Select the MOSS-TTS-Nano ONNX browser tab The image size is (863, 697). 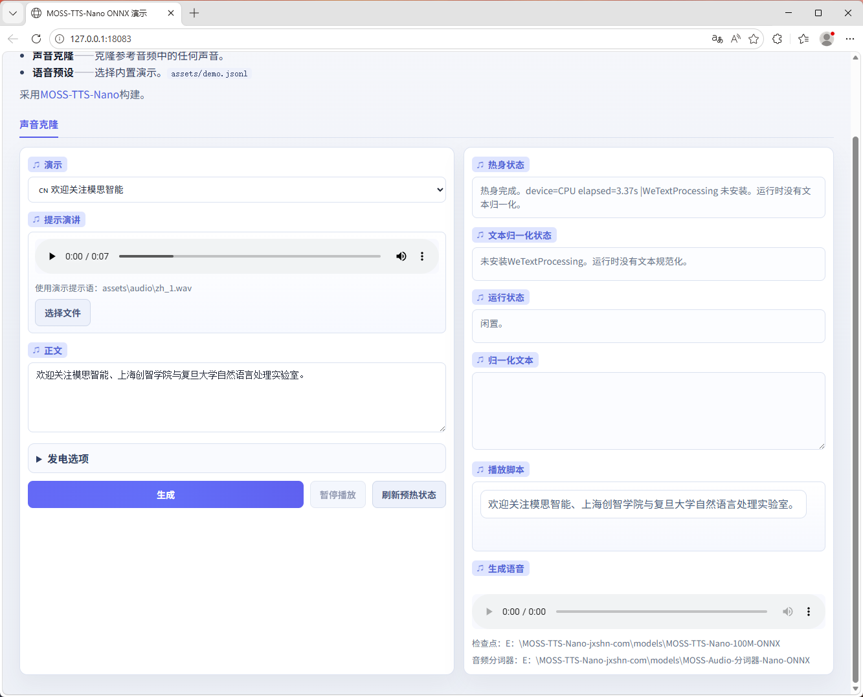97,13
